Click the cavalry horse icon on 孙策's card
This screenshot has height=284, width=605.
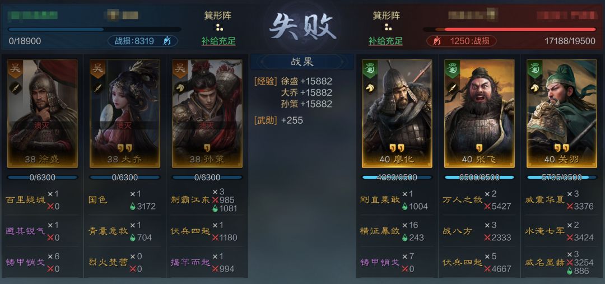[x=180, y=87]
